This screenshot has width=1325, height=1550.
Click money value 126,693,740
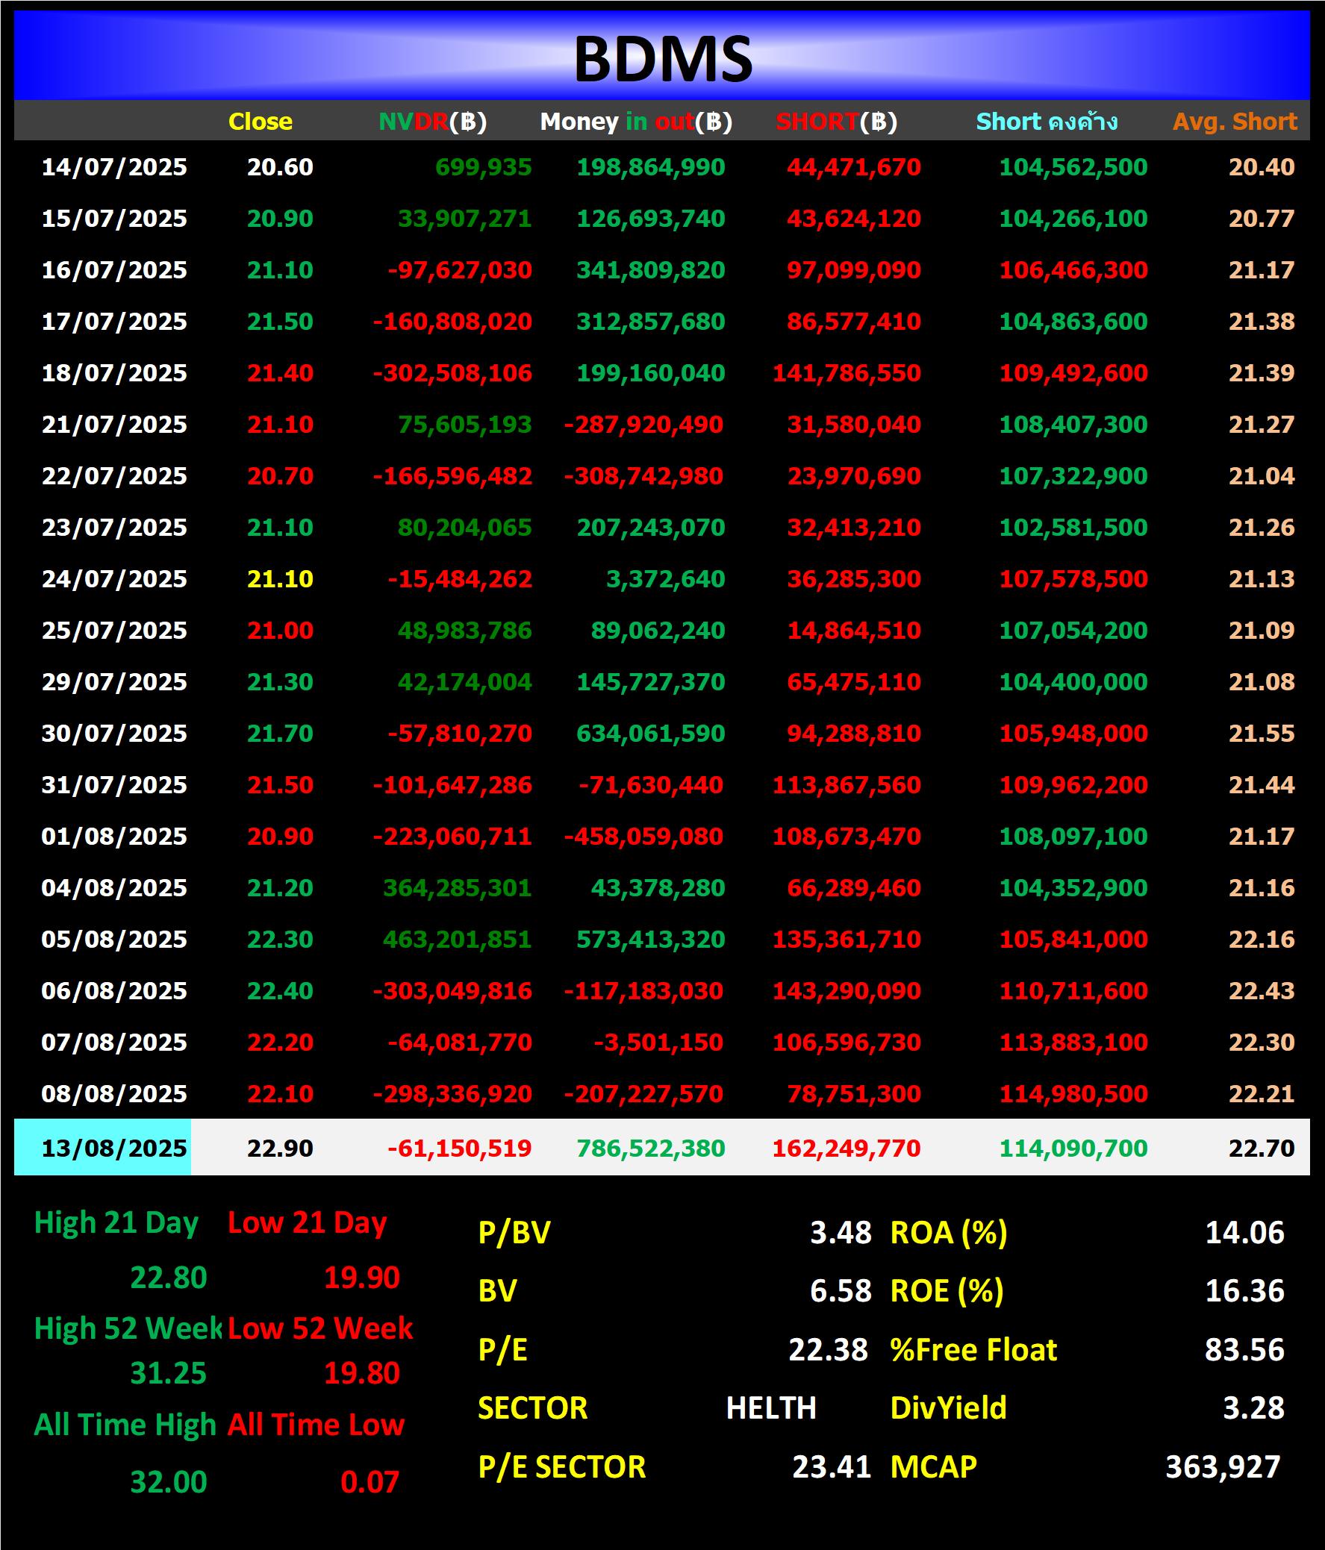tap(651, 219)
